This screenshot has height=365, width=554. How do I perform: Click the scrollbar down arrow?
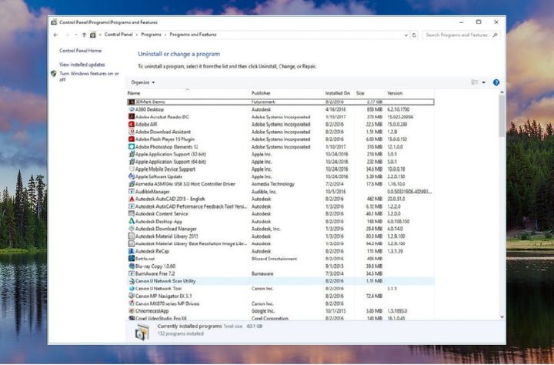[x=502, y=317]
